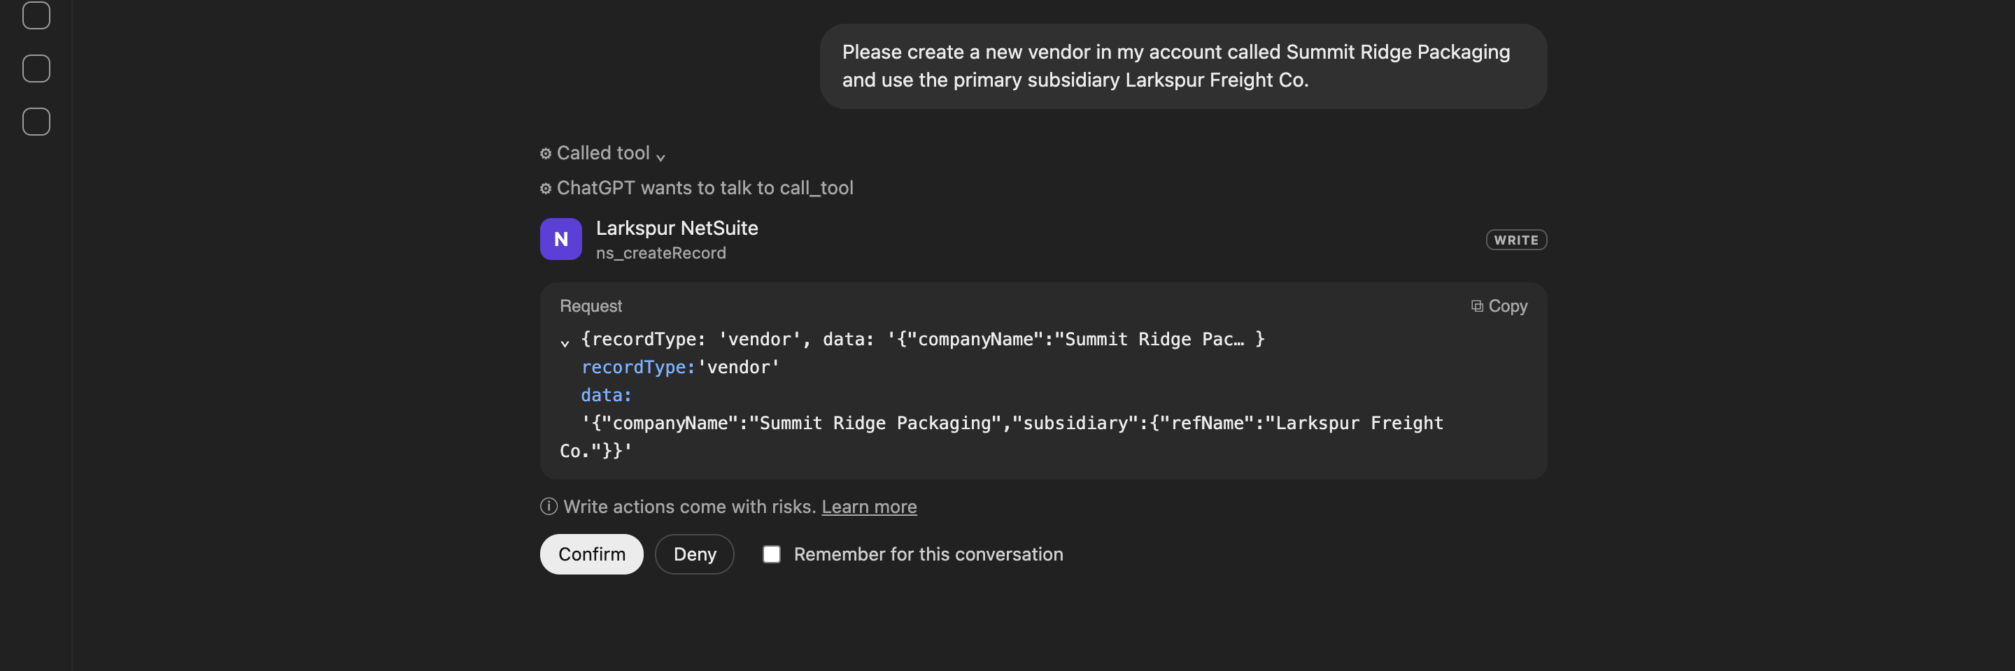Click the user message about Summit Ridge Packaging
Image resolution: width=2015 pixels, height=671 pixels.
click(1182, 66)
